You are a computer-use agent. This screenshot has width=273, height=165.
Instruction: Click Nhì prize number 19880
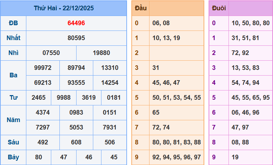pyautogui.click(x=101, y=53)
